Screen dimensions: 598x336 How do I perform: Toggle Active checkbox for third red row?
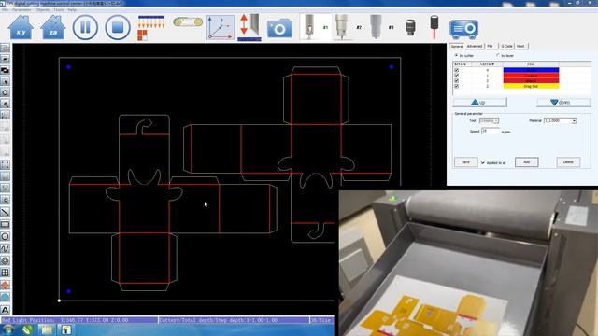(457, 81)
